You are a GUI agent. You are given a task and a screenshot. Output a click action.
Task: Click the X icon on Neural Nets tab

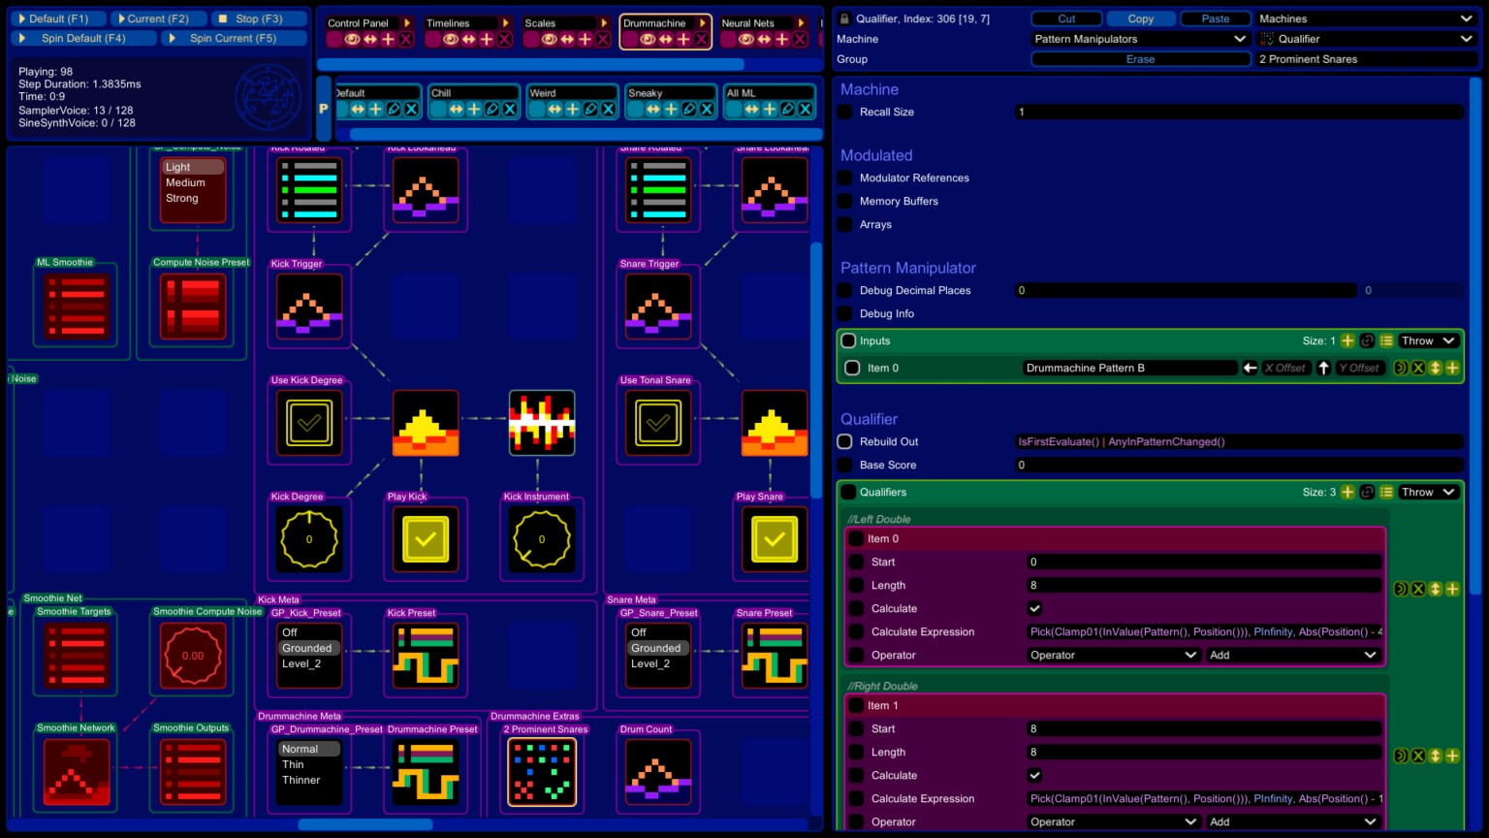coord(800,40)
